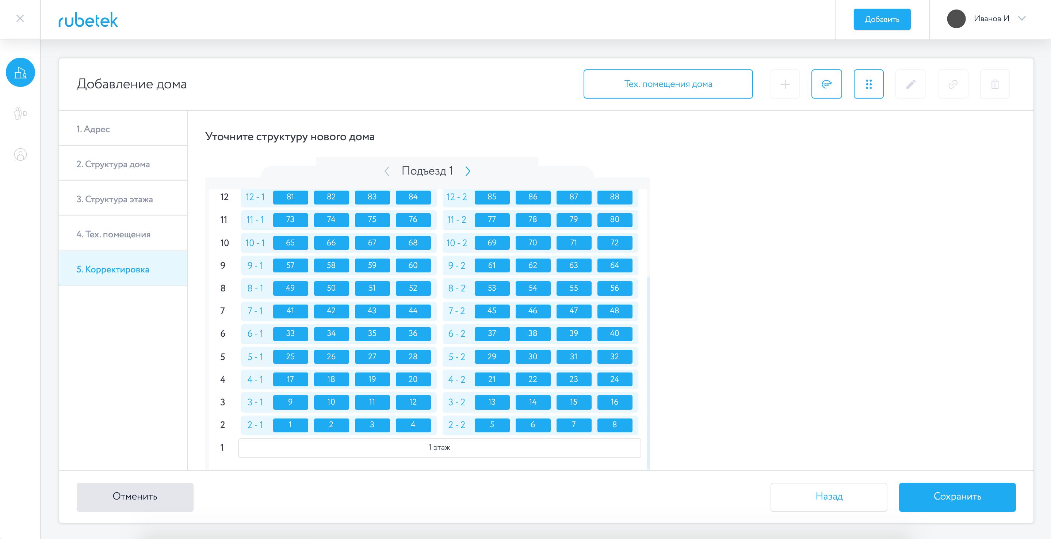Select apartment 76
The width and height of the screenshot is (1051, 539).
point(413,219)
